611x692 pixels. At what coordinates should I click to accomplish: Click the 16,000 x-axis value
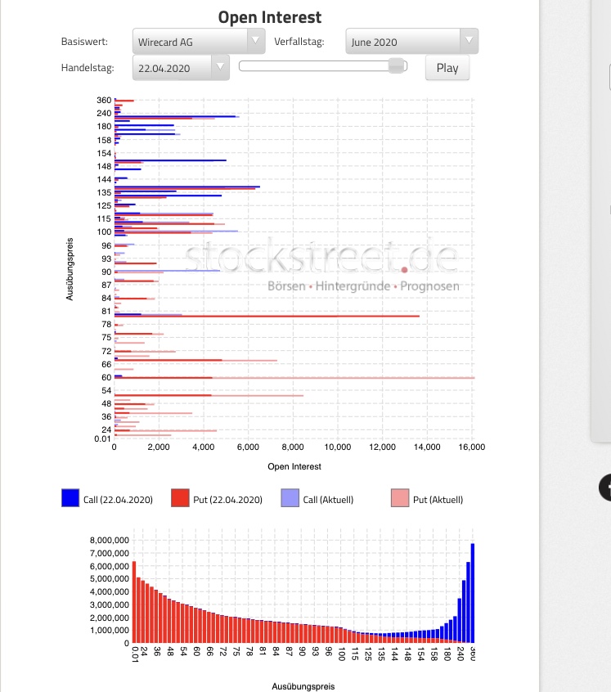(x=472, y=447)
